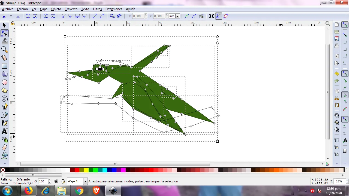Select the Text tool
This screenshot has height=196, width=349.
coord(4,131)
